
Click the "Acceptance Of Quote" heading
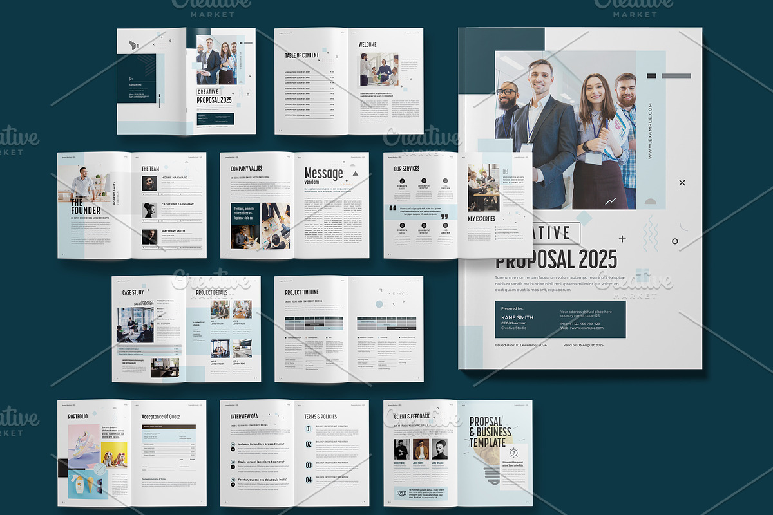click(162, 417)
